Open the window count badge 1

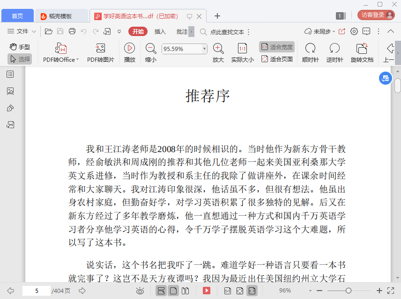pos(341,16)
